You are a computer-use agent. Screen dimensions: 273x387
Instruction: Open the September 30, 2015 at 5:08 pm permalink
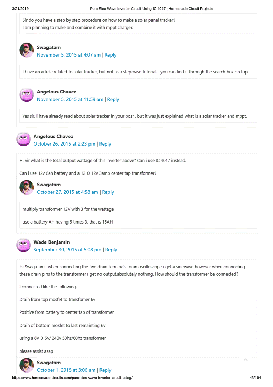point(67,250)
